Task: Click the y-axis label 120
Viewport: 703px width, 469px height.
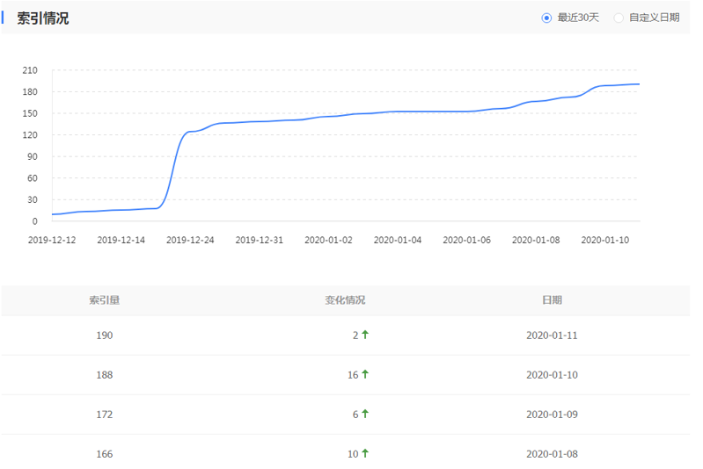Action: (30, 134)
